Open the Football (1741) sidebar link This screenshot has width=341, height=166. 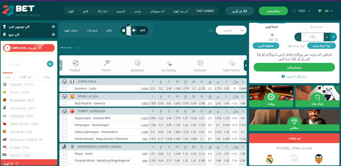coord(21,85)
